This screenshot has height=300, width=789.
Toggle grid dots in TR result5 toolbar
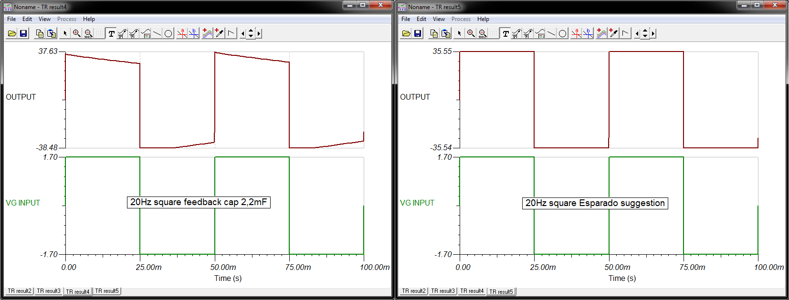494,33
